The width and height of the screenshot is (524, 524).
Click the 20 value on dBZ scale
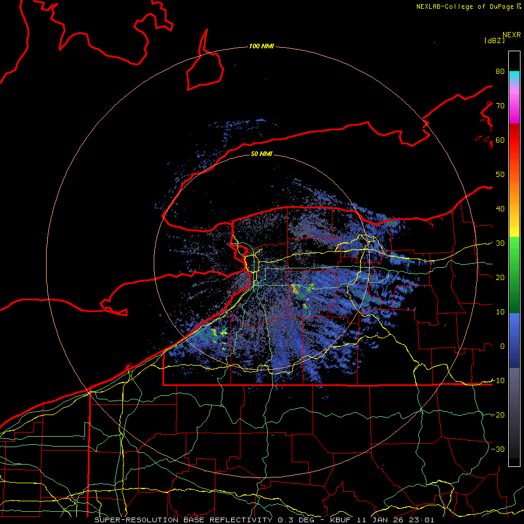(x=500, y=277)
